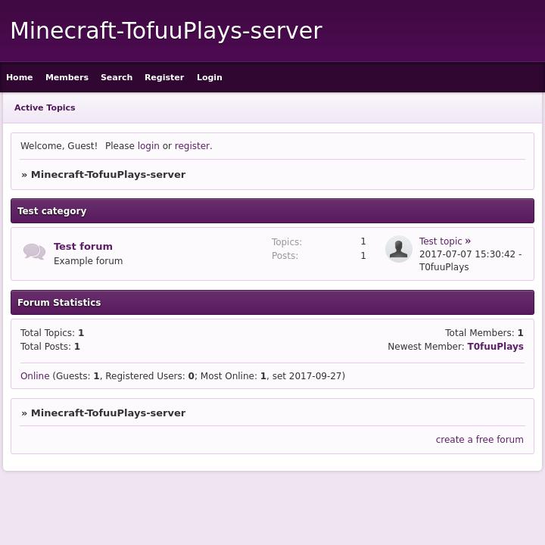The image size is (545, 545).
Task: Open the Home menu item
Action: pyautogui.click(x=20, y=77)
